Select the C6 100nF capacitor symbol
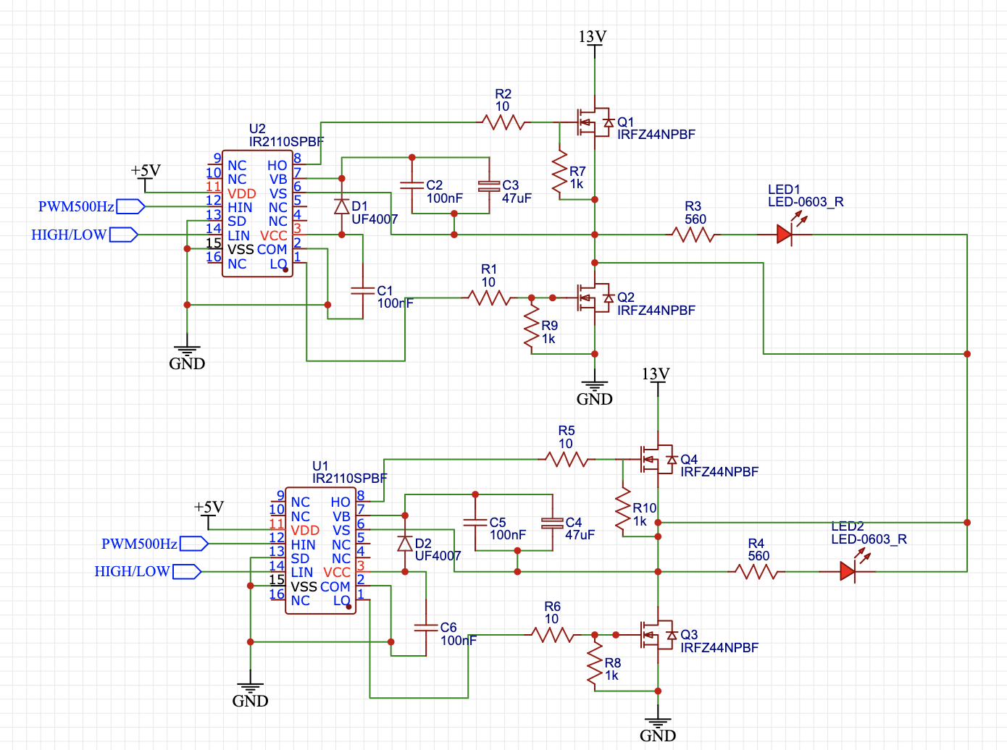The image size is (1007, 750). [x=426, y=628]
